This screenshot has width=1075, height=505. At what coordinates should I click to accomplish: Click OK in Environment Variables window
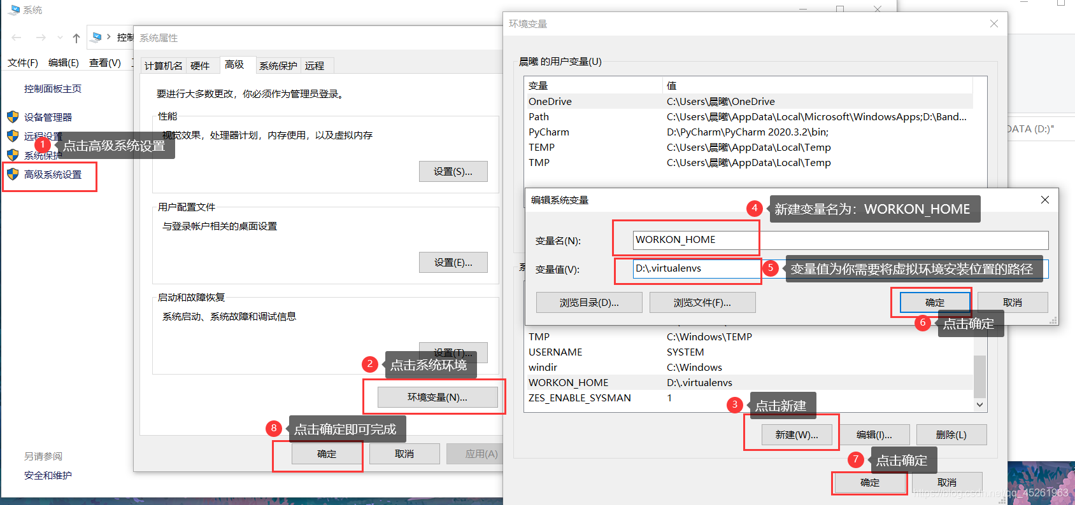(x=870, y=483)
